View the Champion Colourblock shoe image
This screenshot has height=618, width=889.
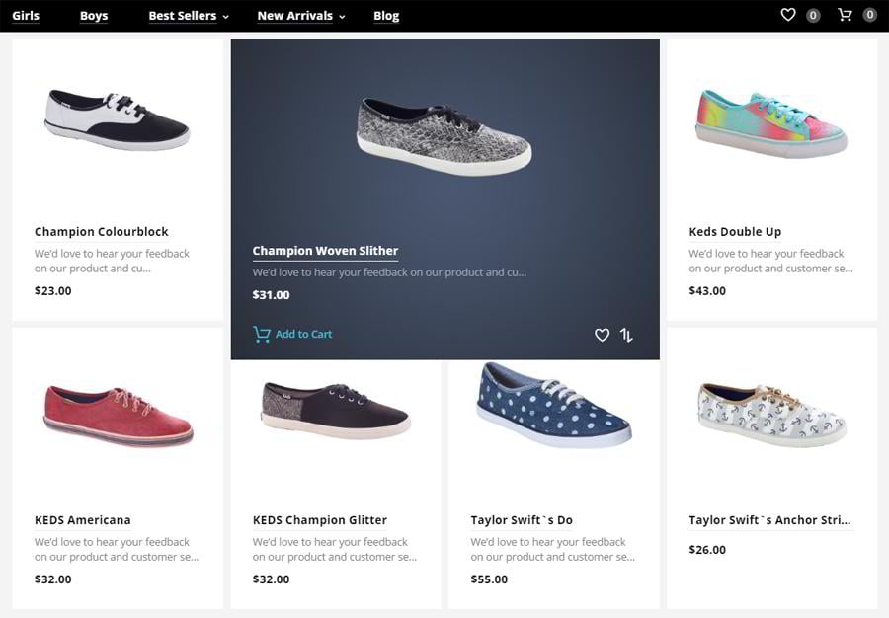coord(117,119)
